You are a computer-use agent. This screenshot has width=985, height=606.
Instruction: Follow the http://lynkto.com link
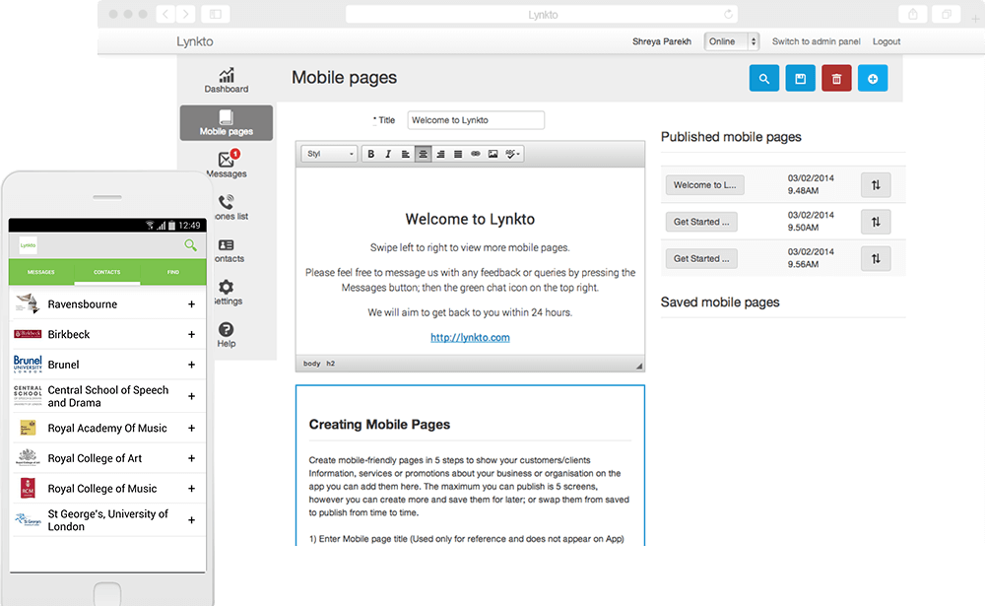[x=470, y=338]
